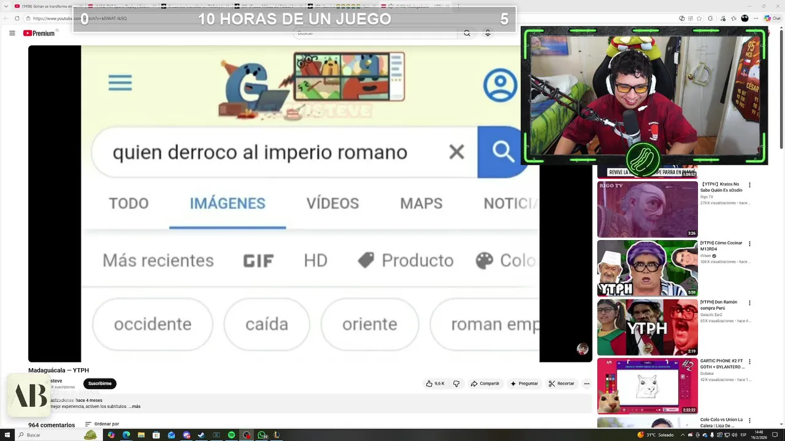This screenshot has height=441, width=785.
Task: Click the 'occidente' suggestion chip
Action: [153, 324]
